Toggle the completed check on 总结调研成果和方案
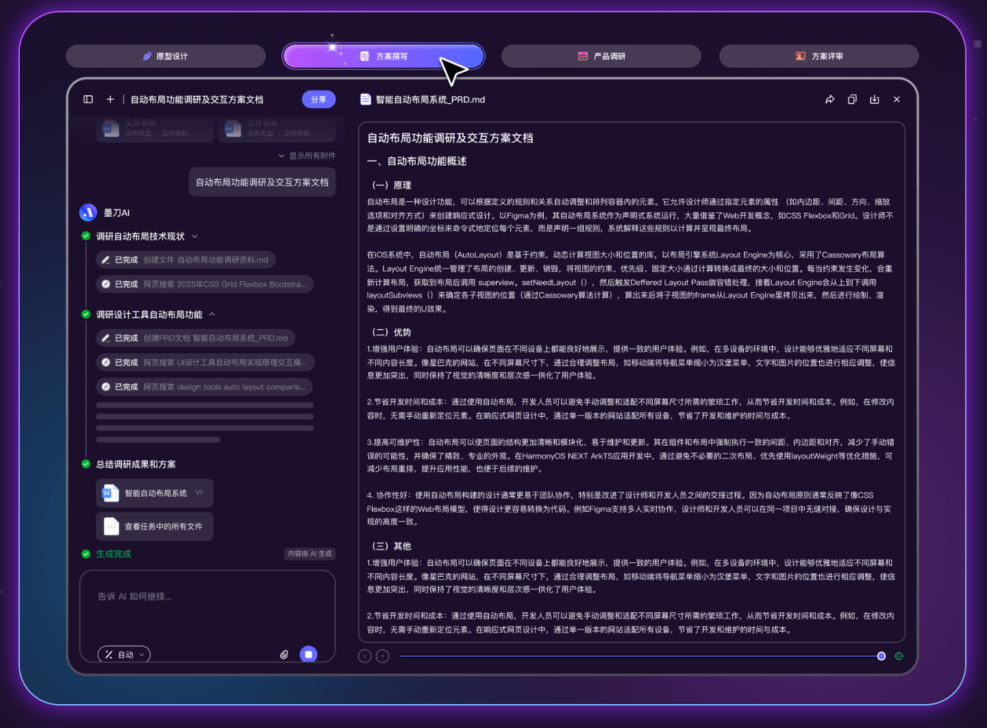The width and height of the screenshot is (987, 728). (85, 464)
